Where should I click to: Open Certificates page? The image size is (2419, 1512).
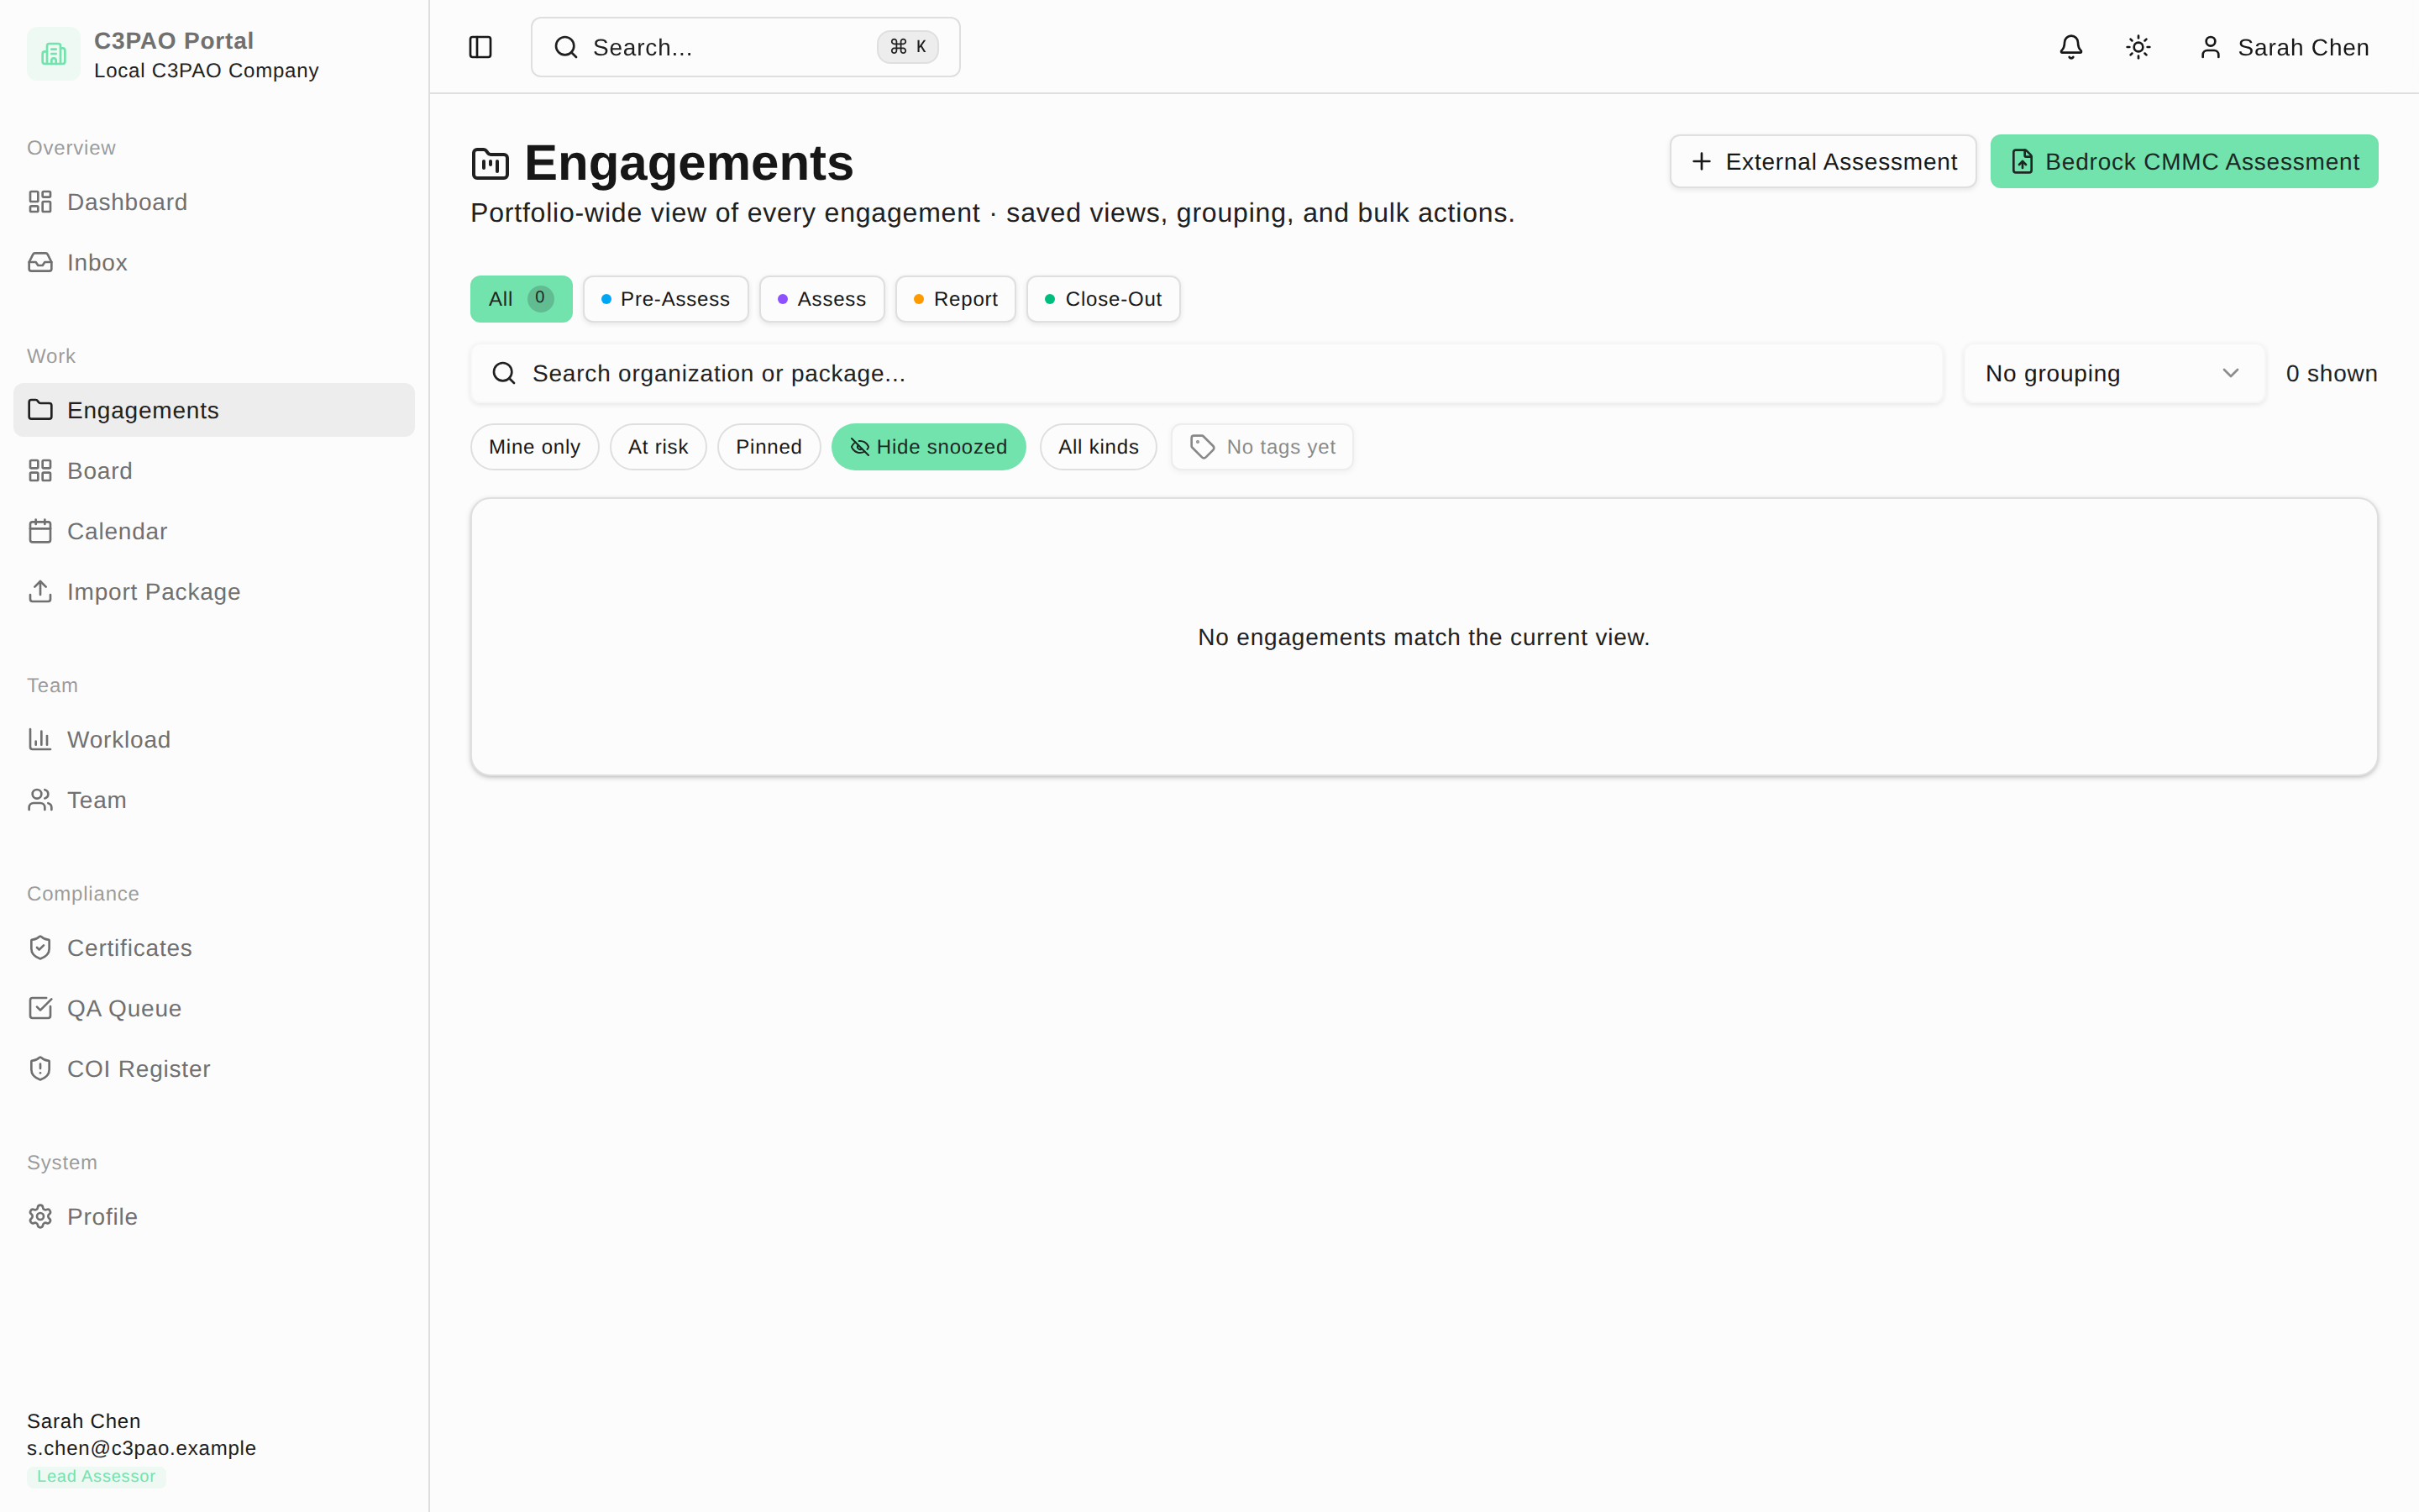coord(214,948)
